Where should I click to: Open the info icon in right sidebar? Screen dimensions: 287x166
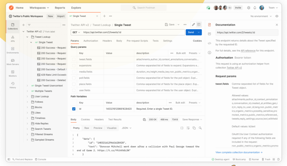[x=209, y=53]
